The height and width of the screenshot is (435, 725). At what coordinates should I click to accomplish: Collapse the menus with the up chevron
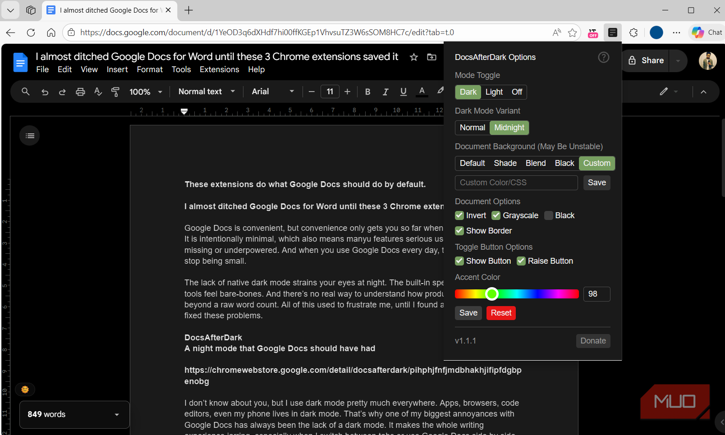point(703,92)
